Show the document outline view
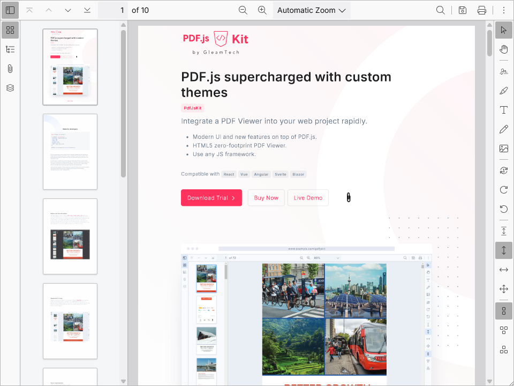The image size is (514, 386). coord(10,49)
